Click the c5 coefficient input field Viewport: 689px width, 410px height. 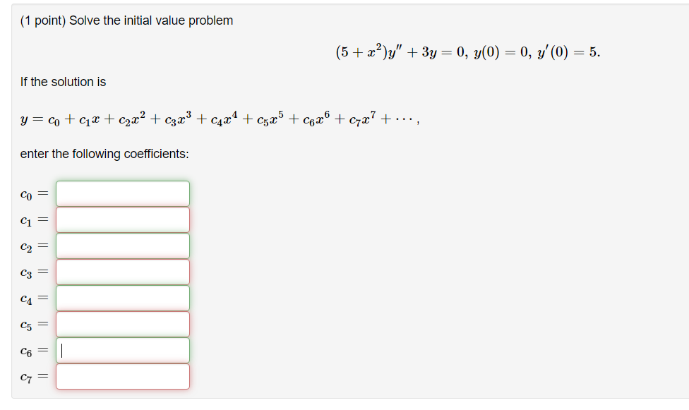pyautogui.click(x=122, y=323)
